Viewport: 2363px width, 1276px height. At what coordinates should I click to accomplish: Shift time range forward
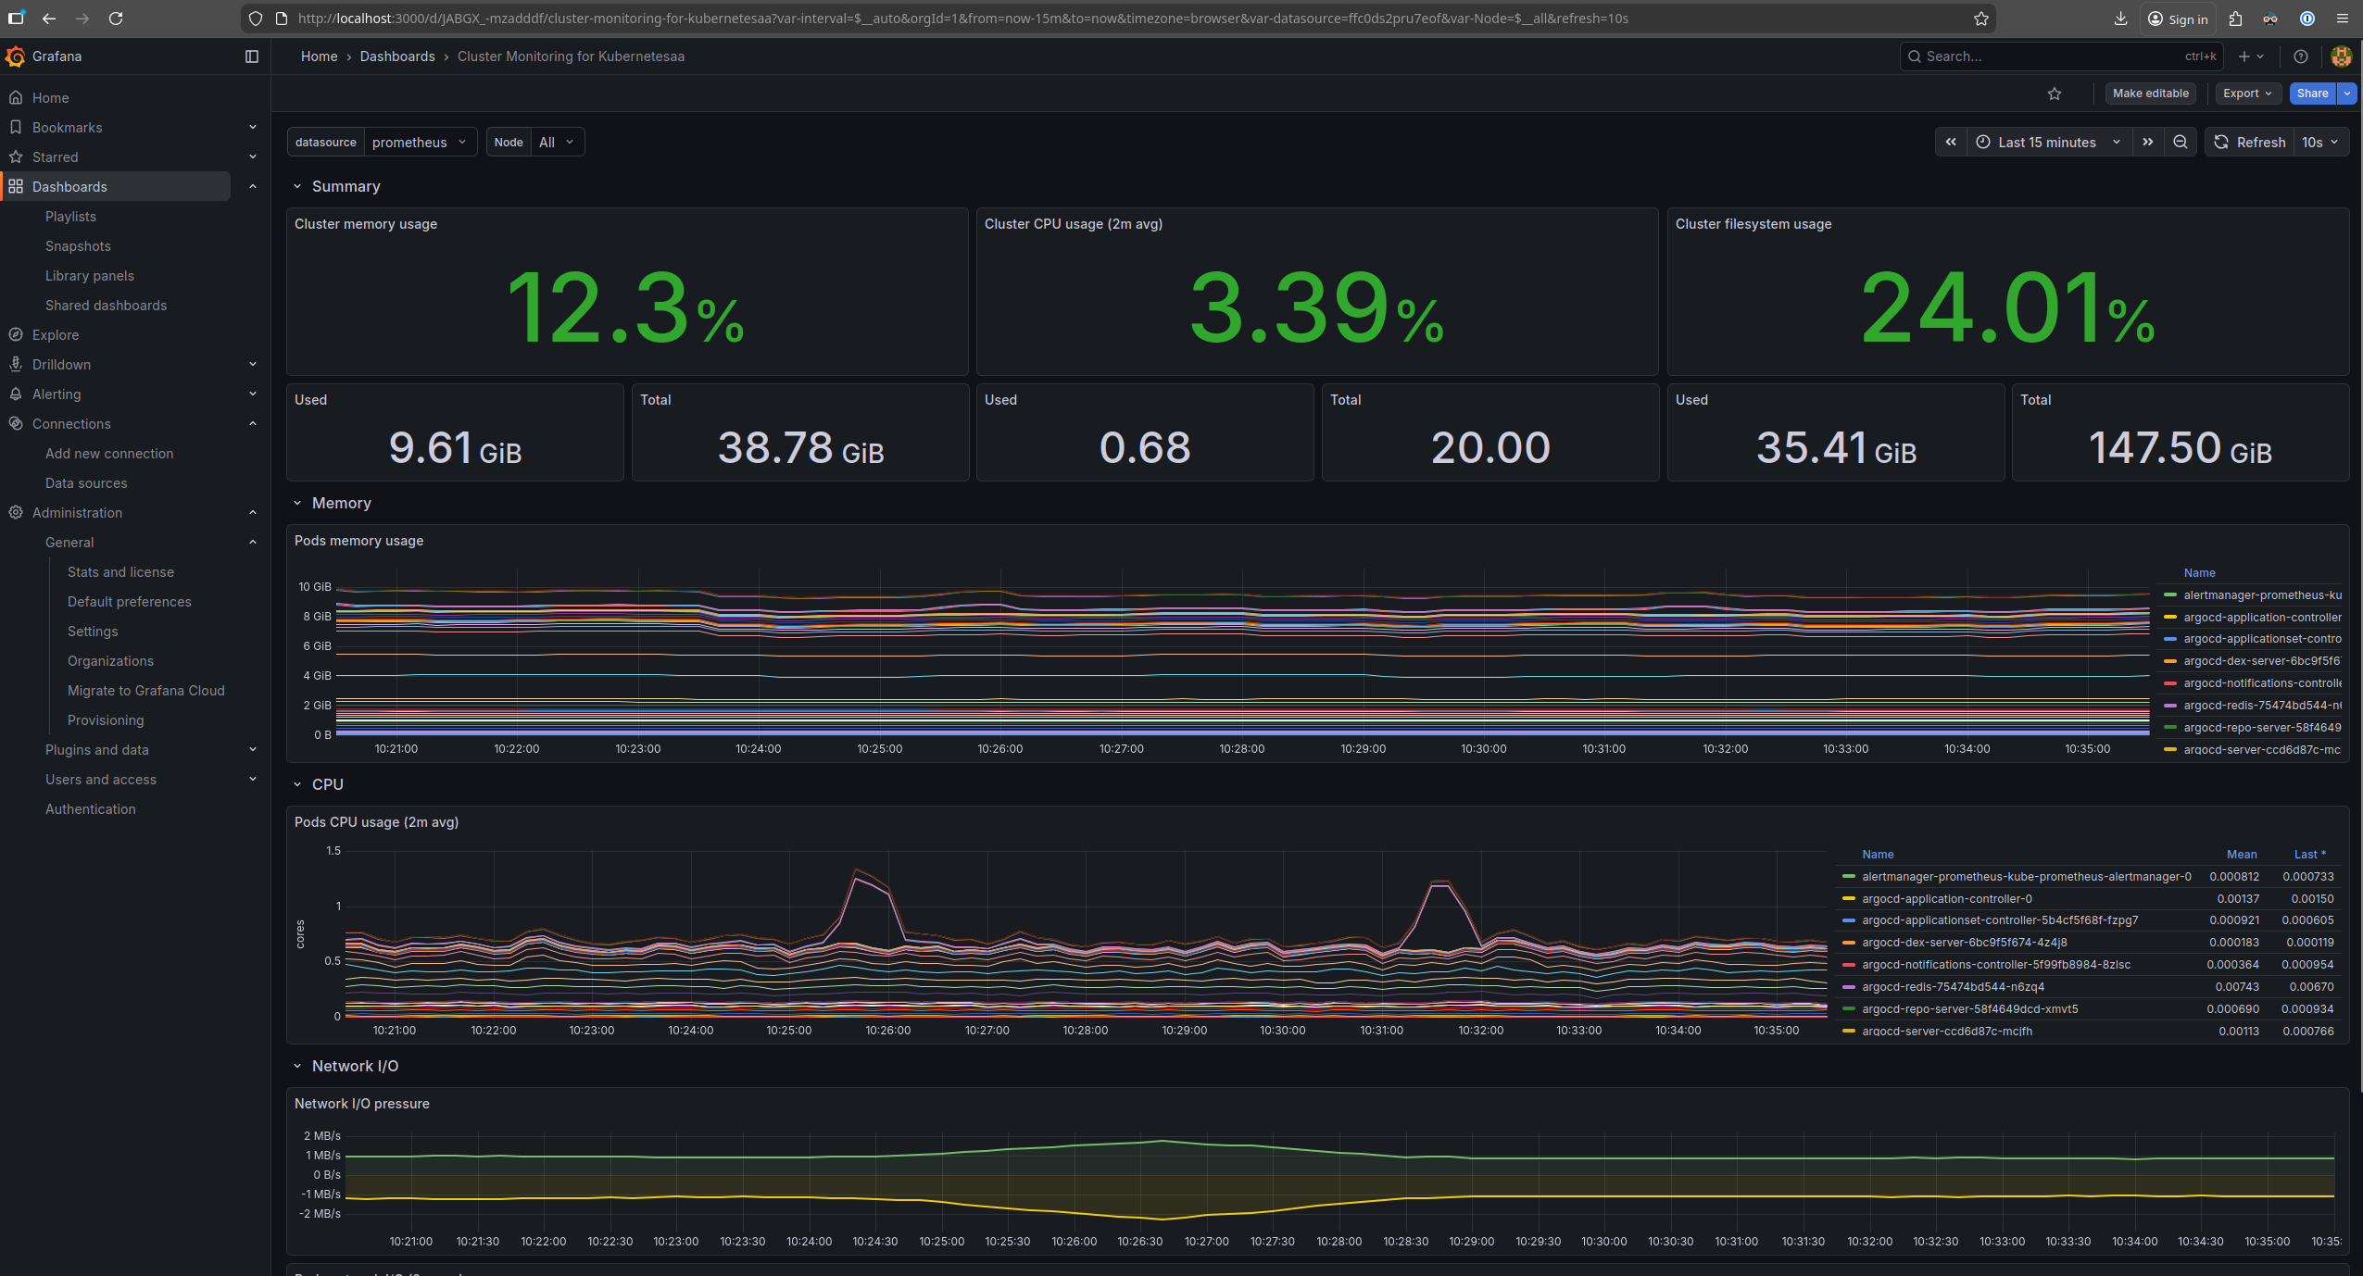click(2146, 142)
